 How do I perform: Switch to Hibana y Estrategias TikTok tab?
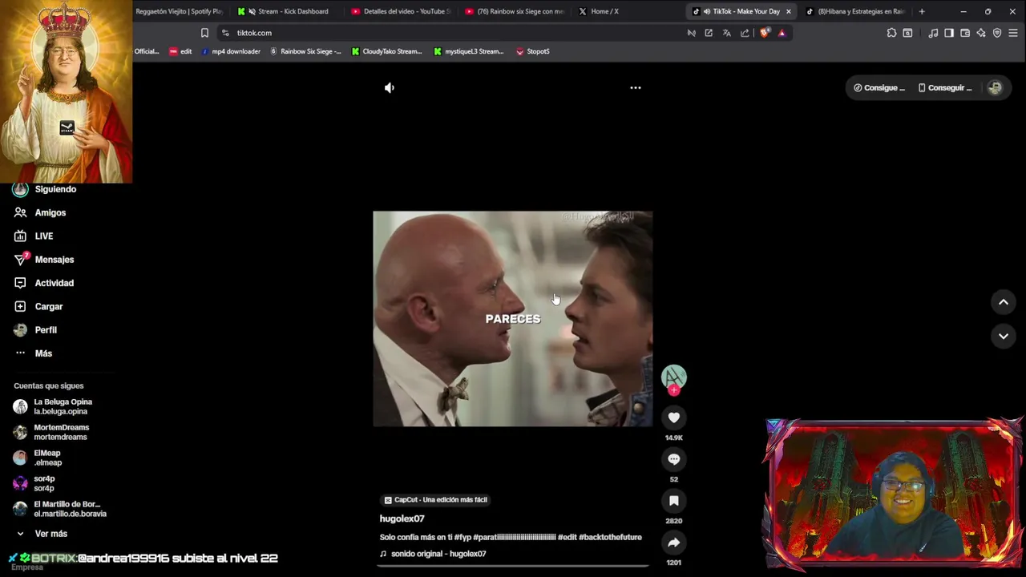pyautogui.click(x=854, y=11)
